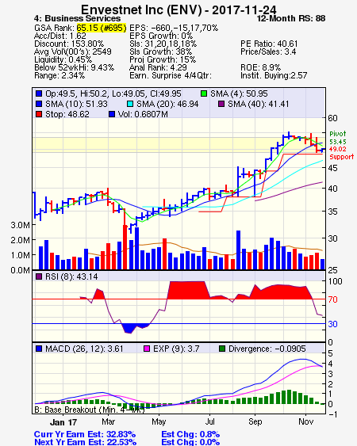357x446 pixels.
Task: Click the blue MACD legend swatch
Action: click(x=39, y=349)
